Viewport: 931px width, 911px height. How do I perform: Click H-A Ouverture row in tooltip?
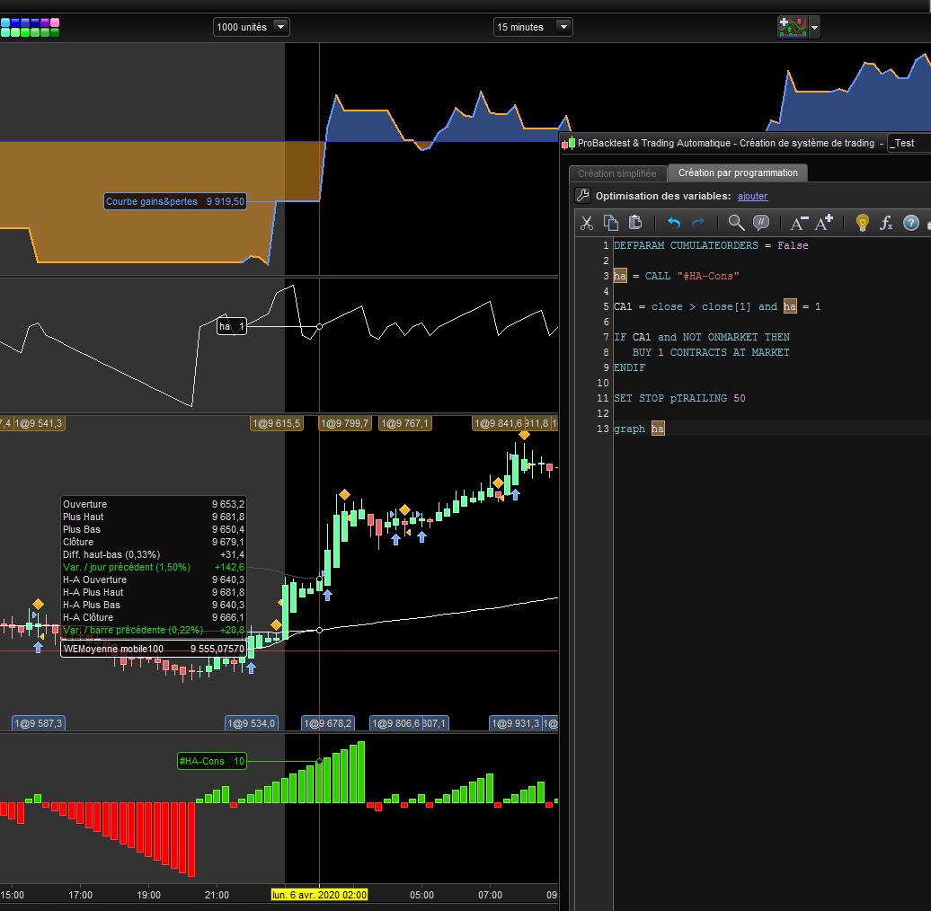(x=153, y=579)
